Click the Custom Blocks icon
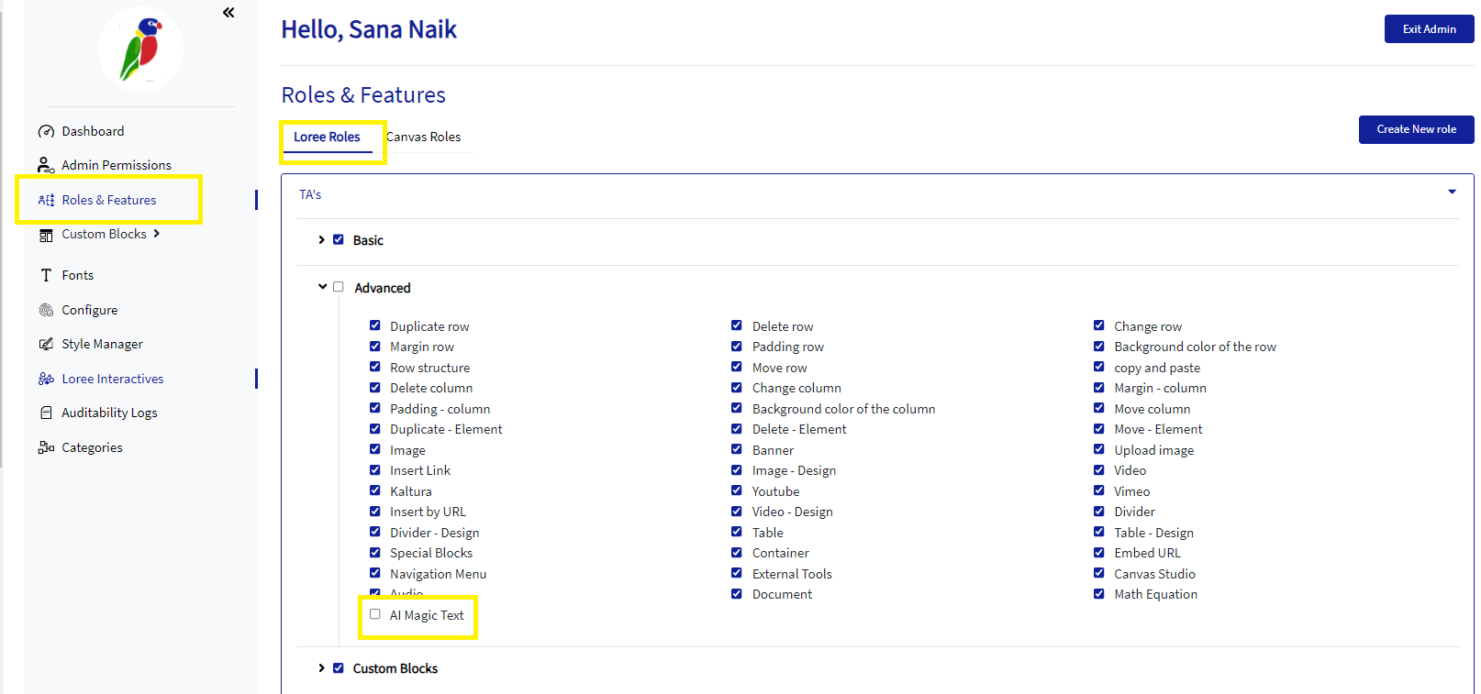This screenshot has height=694, width=1481. (x=46, y=235)
